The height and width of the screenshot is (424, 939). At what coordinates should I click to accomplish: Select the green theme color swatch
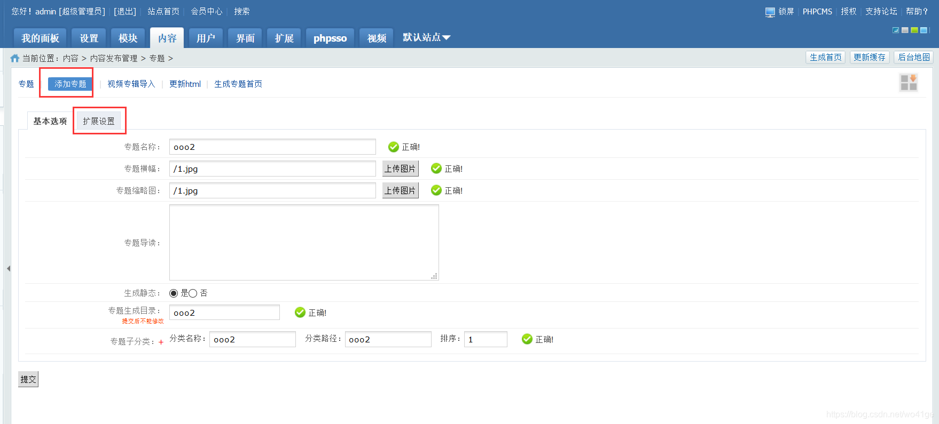click(914, 30)
